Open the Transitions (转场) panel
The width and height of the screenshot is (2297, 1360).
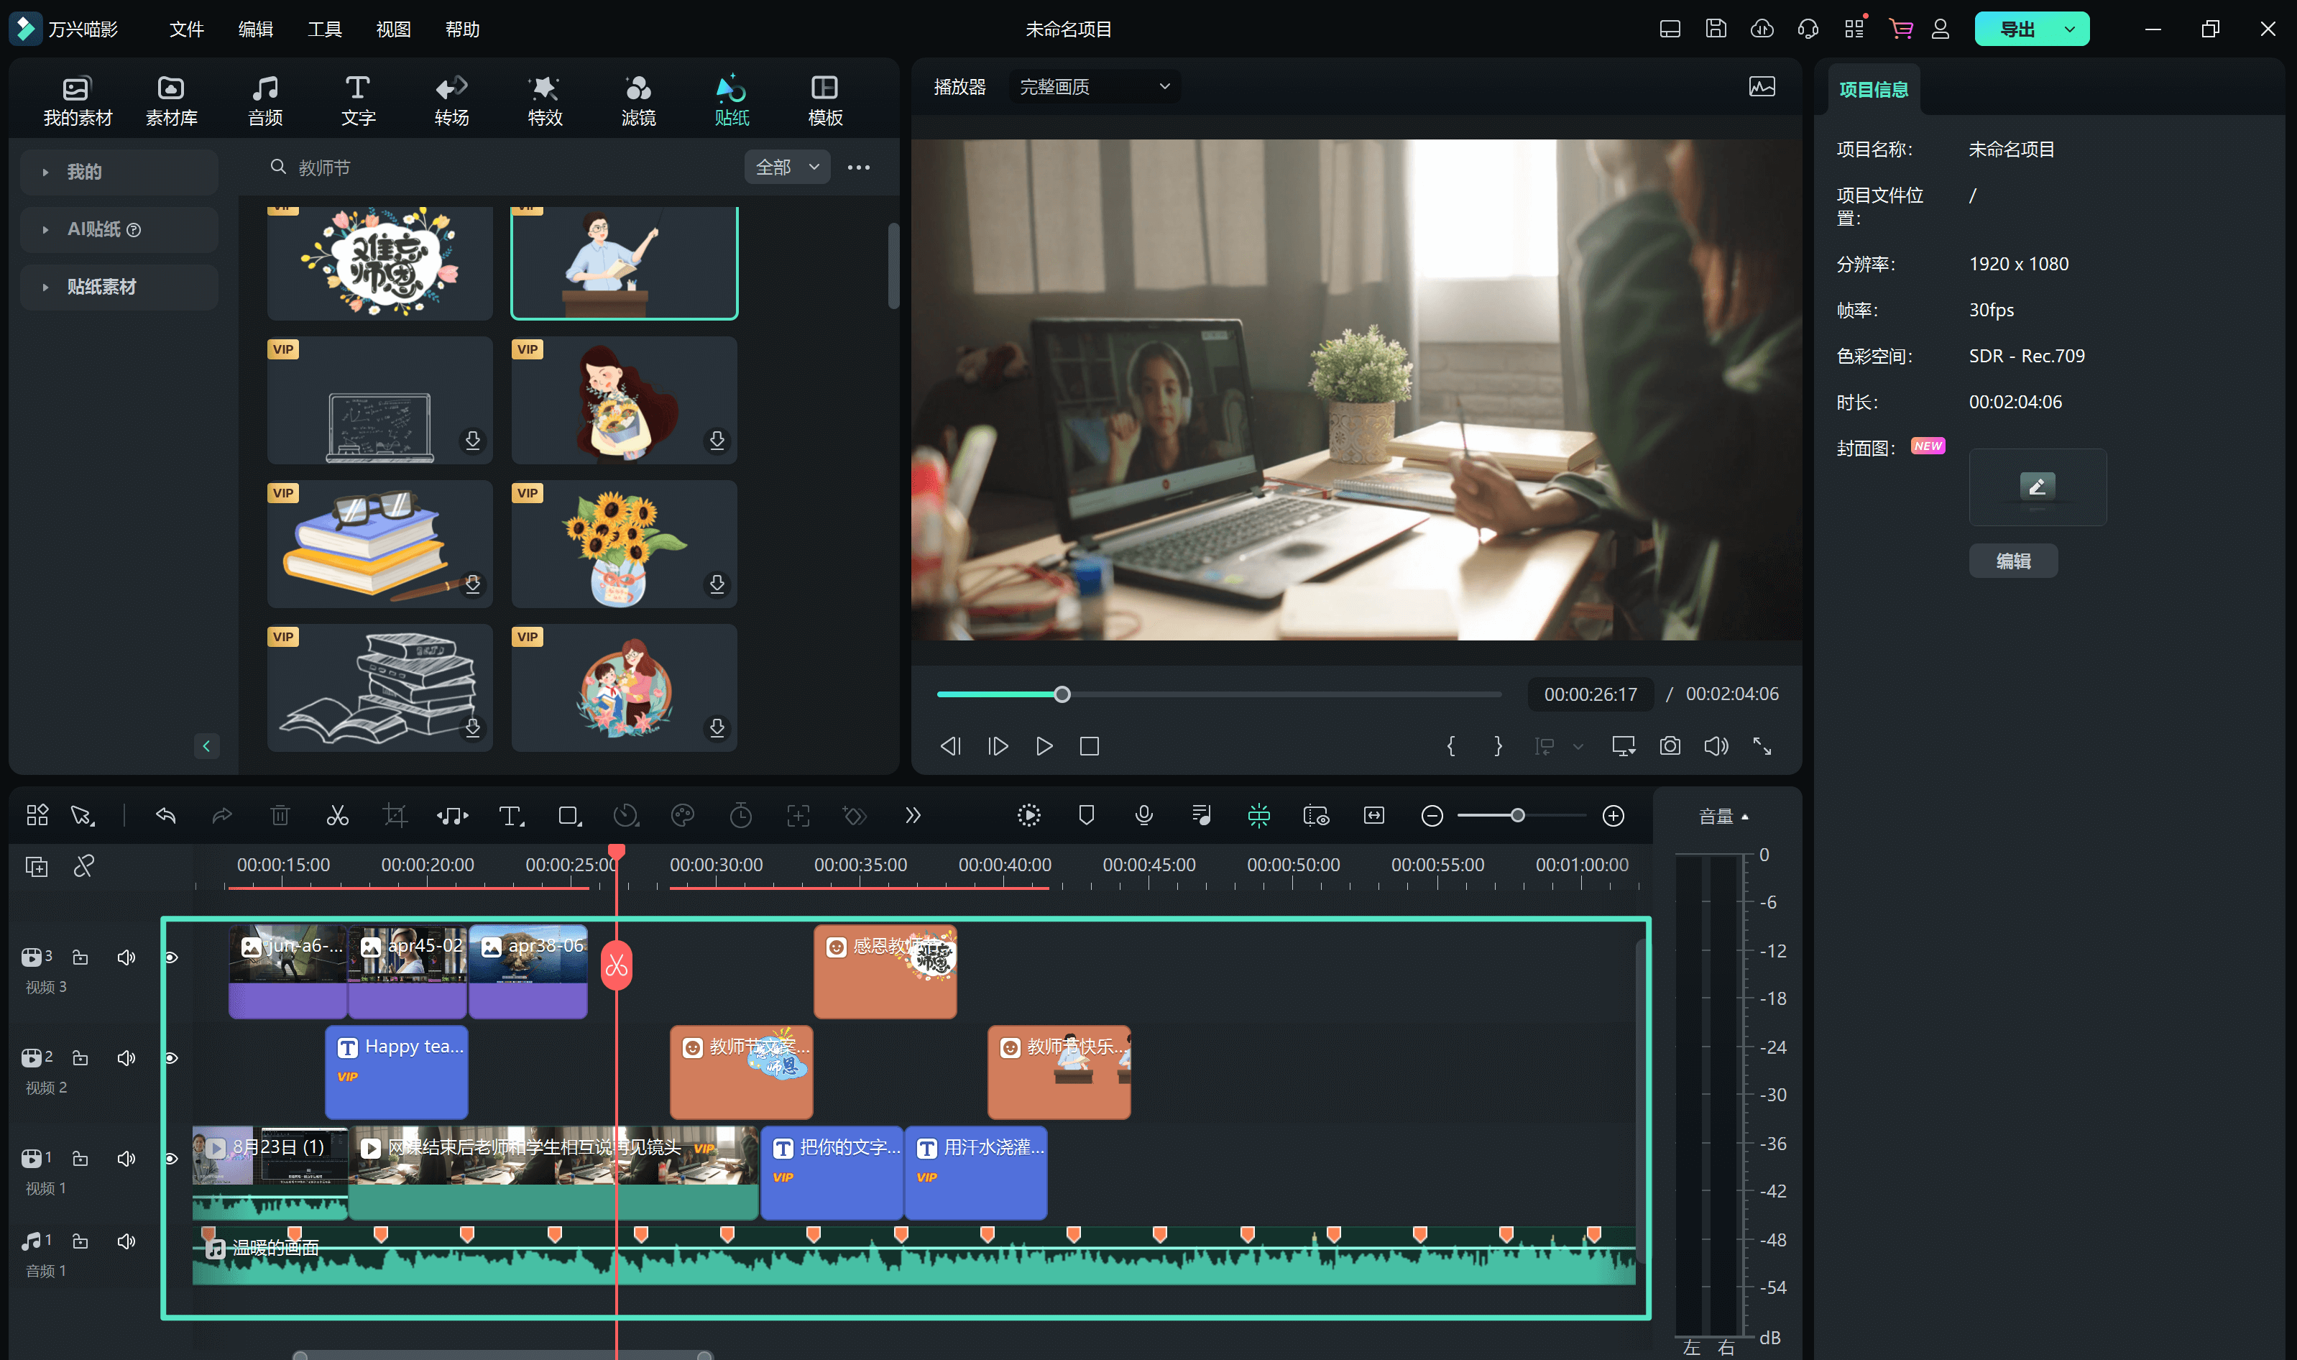click(x=451, y=100)
